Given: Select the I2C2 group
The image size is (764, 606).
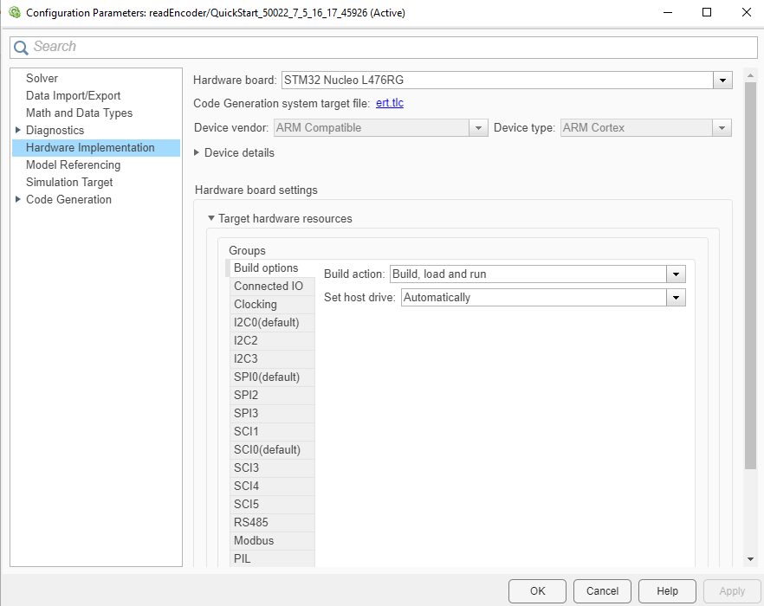Looking at the screenshot, I should [x=272, y=340].
